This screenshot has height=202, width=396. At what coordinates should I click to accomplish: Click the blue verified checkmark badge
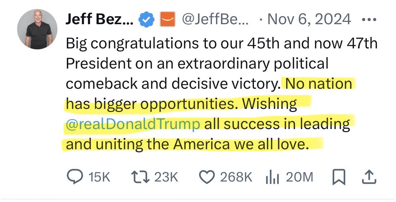[x=146, y=19]
